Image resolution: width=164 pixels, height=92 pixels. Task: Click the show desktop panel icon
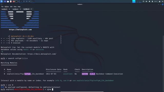[5, 2]
